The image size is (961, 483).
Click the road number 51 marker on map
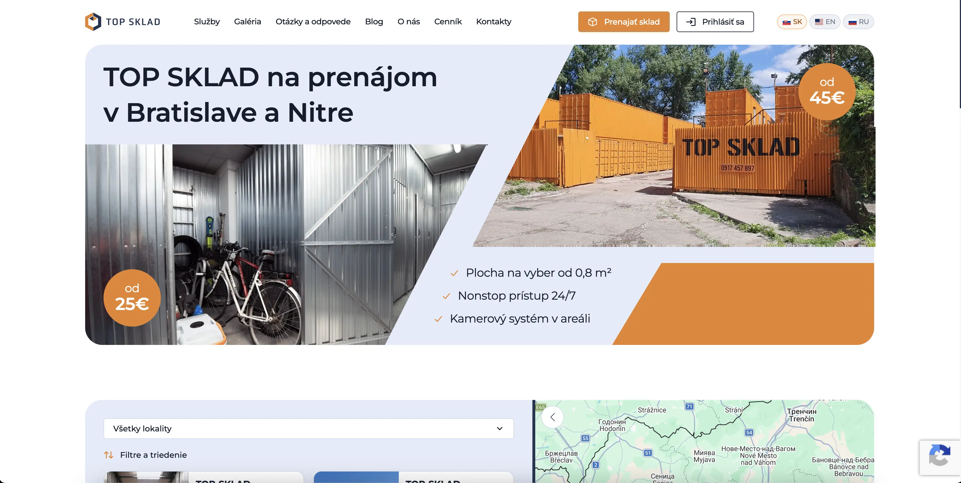coord(648,453)
